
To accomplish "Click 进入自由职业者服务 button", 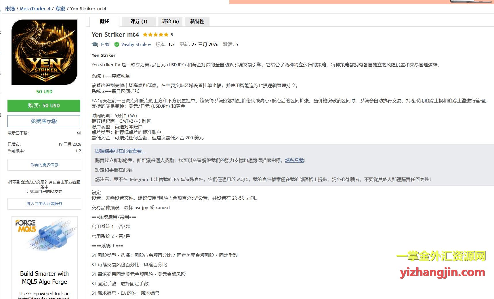I will [x=44, y=204].
